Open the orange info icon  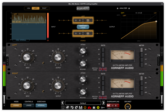click(x=85, y=108)
